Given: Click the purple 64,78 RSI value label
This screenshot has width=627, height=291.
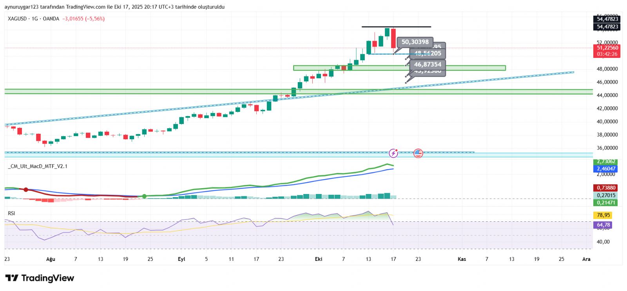Looking at the screenshot, I should click(603, 225).
